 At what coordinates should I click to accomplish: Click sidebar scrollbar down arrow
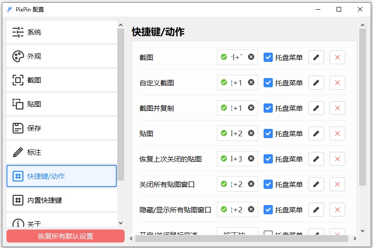(120, 223)
